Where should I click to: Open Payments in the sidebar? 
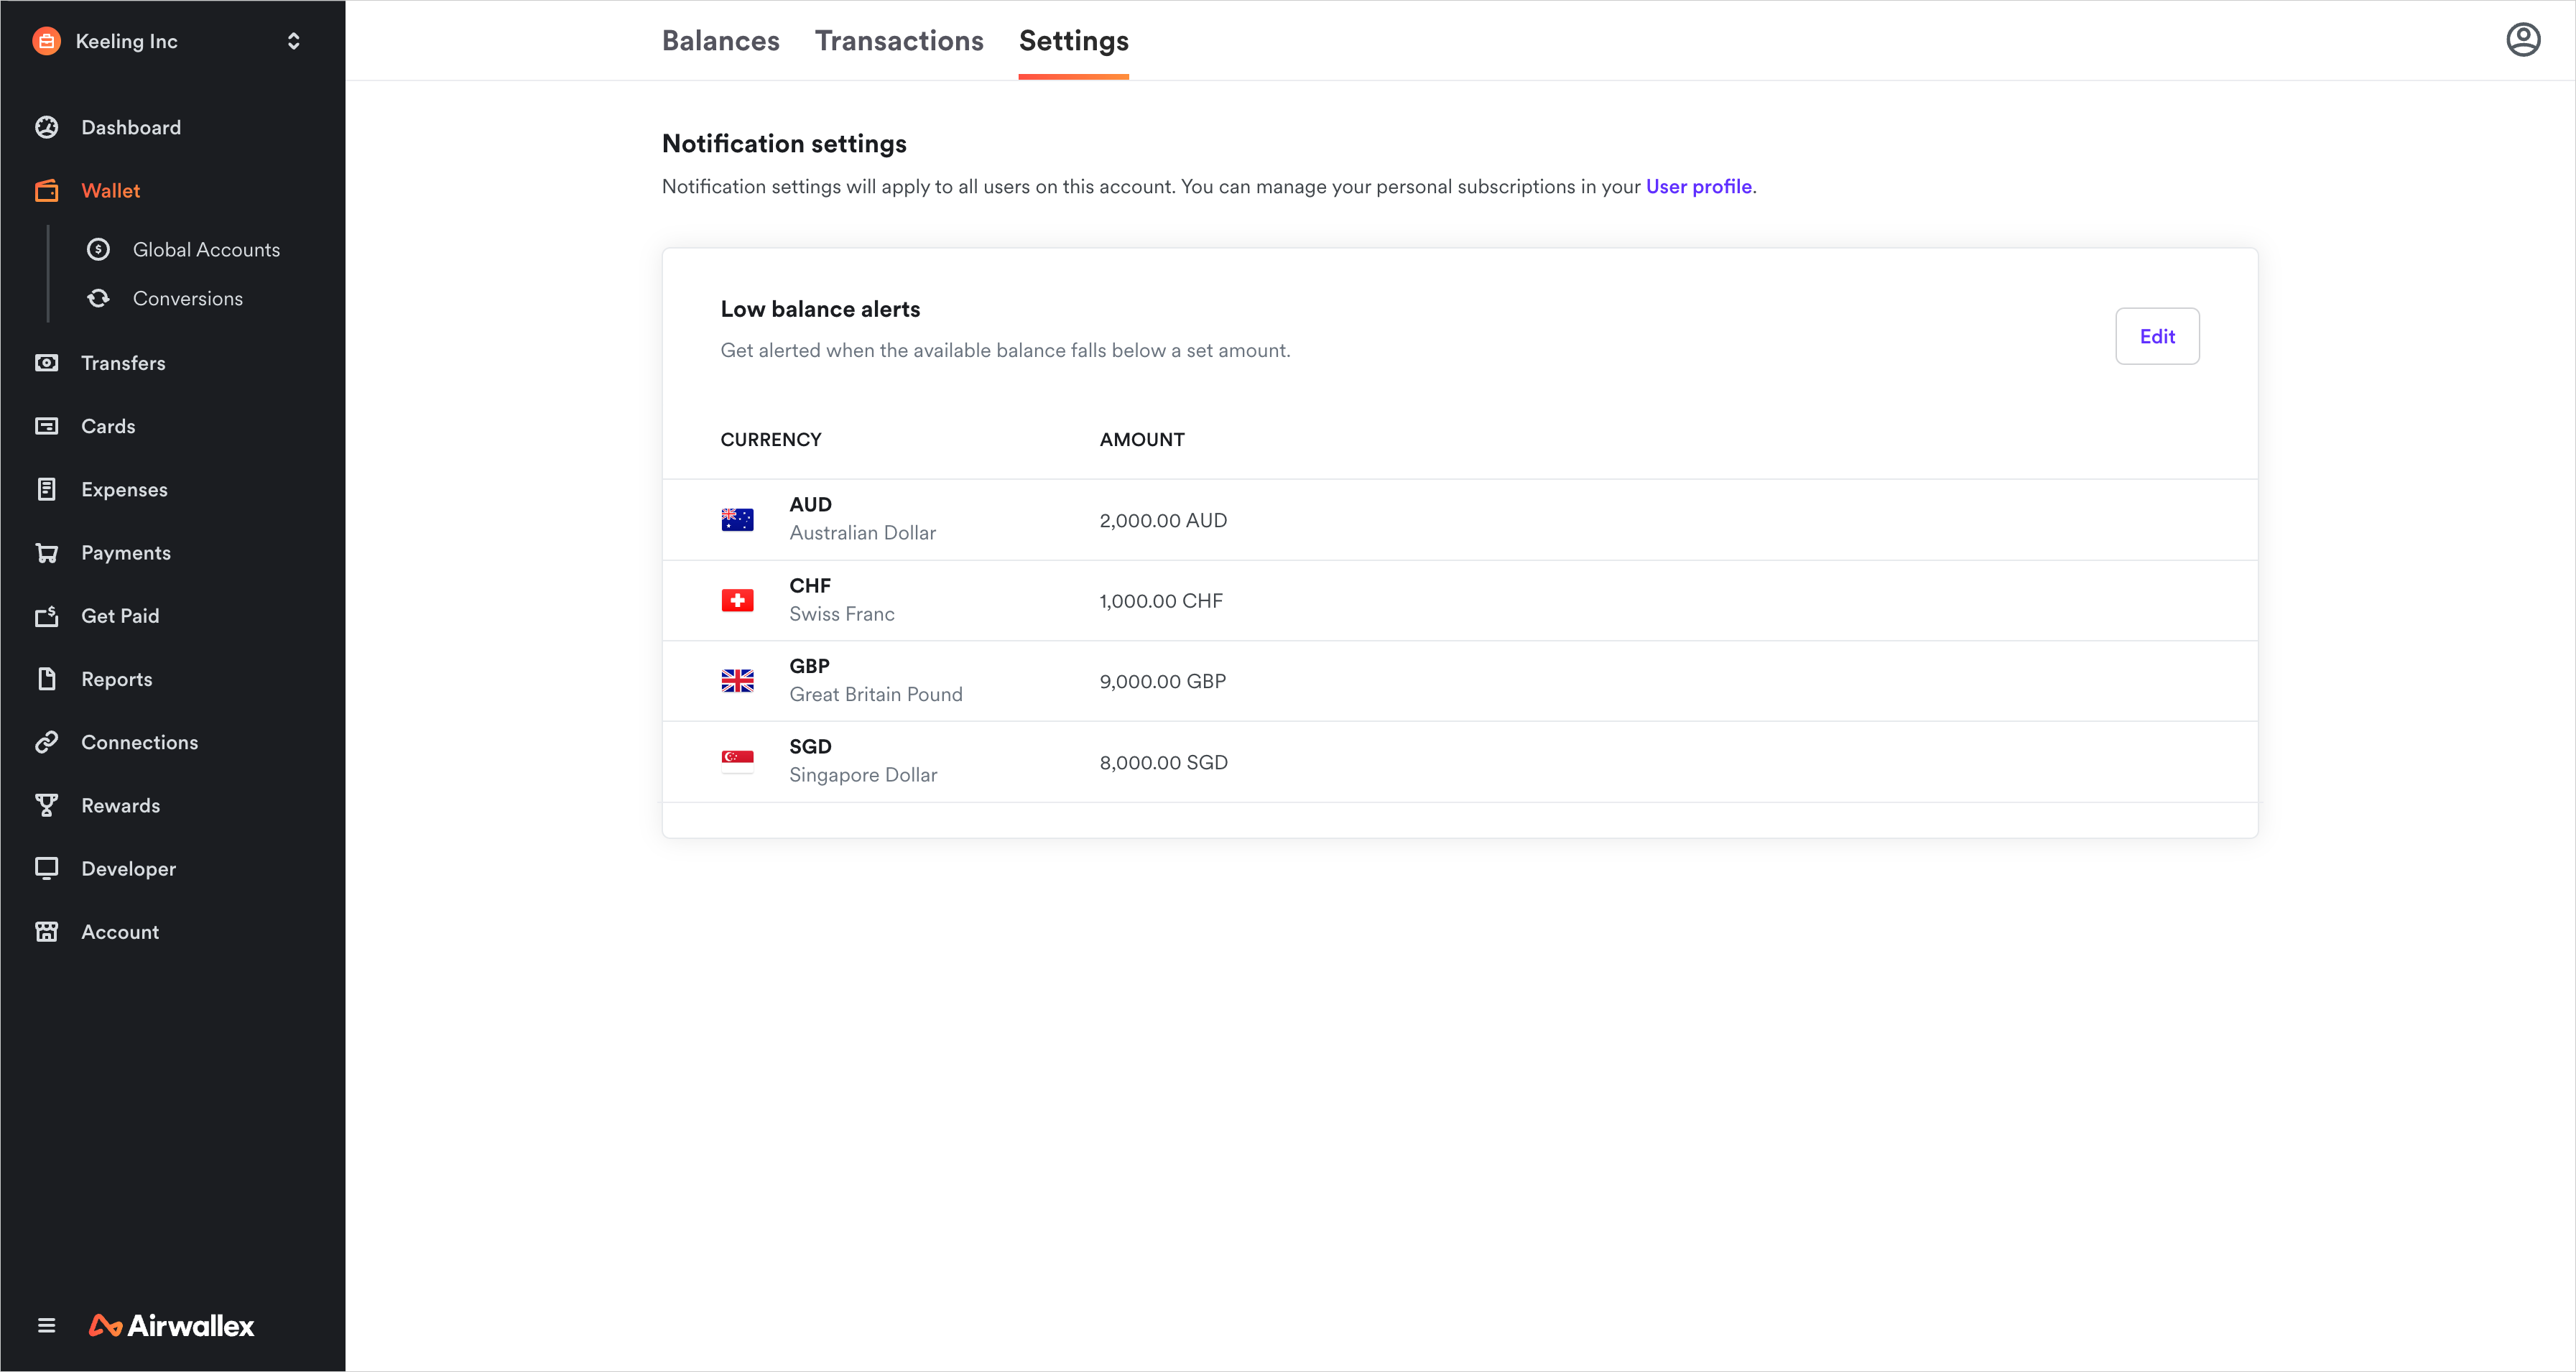click(x=126, y=552)
